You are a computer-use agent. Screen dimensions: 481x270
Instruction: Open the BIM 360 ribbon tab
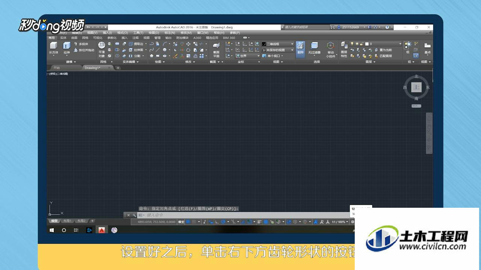(x=229, y=38)
